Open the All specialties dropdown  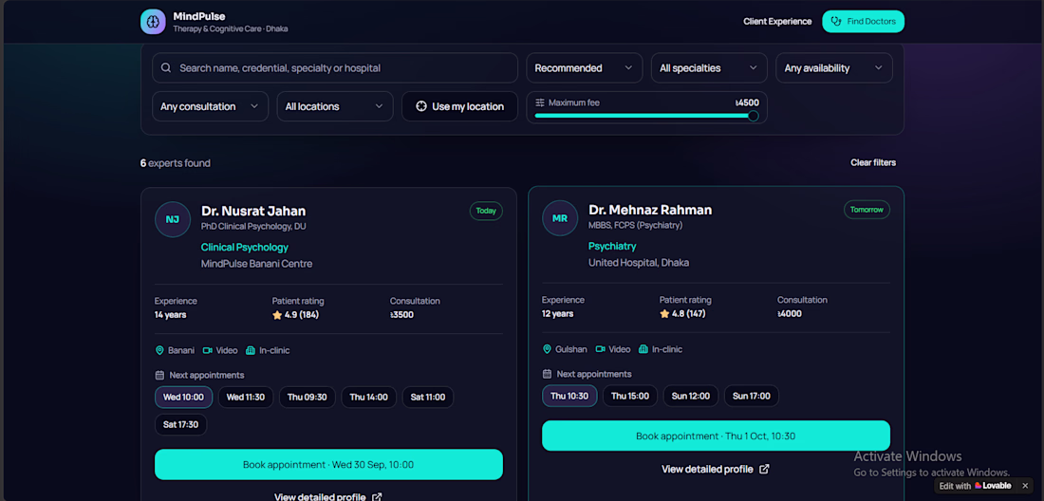click(x=709, y=68)
